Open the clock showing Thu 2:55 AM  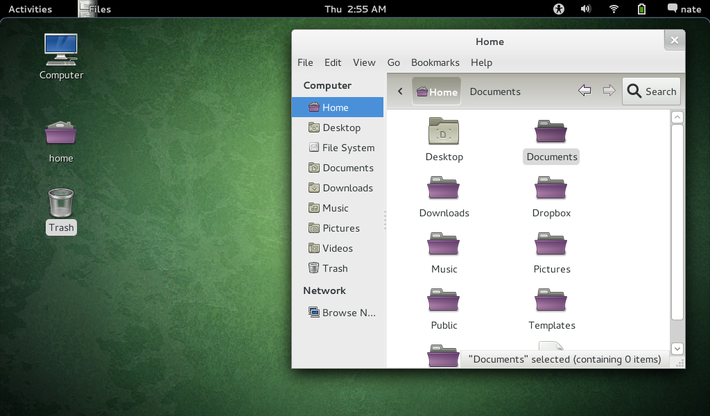click(x=355, y=9)
